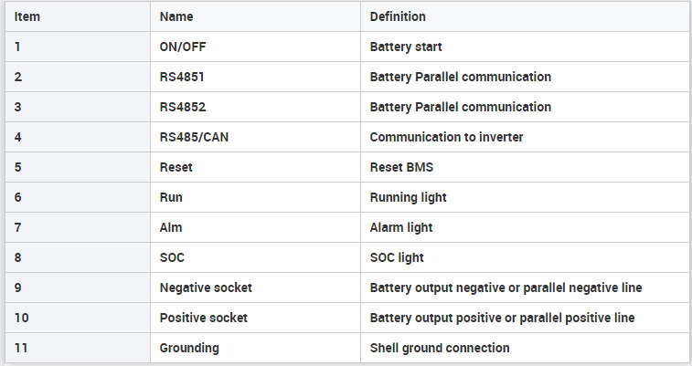Select the Running light definition
Screen dimensions: 692x366
525,197
